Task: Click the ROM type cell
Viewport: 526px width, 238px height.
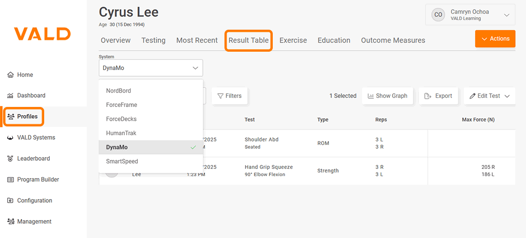Action: click(324, 143)
